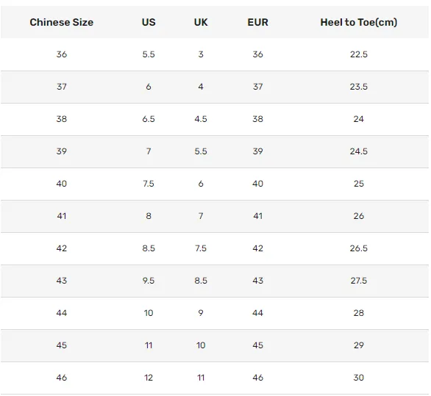The image size is (431, 396).
Task: Select Chinese size 40 cell
Action: (62, 184)
